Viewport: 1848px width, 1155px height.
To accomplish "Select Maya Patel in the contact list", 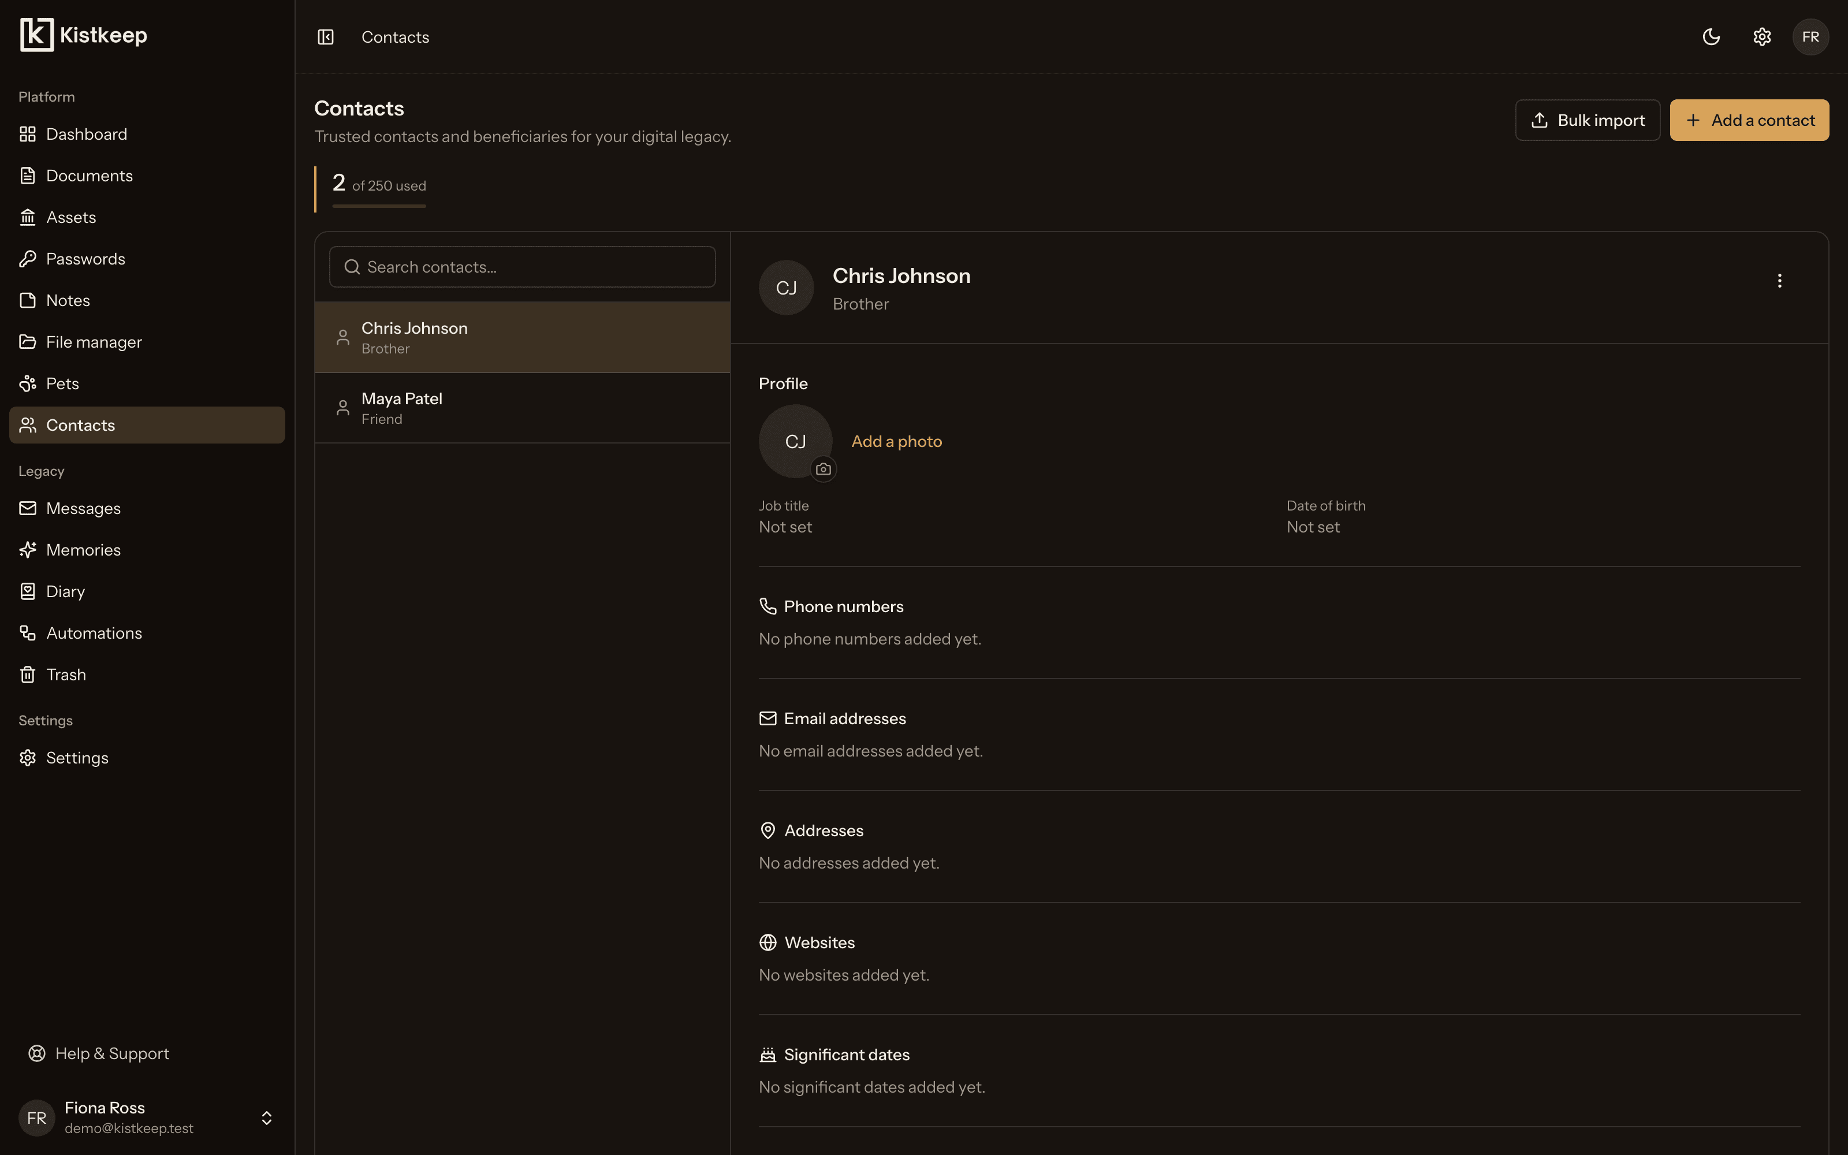I will (522, 408).
